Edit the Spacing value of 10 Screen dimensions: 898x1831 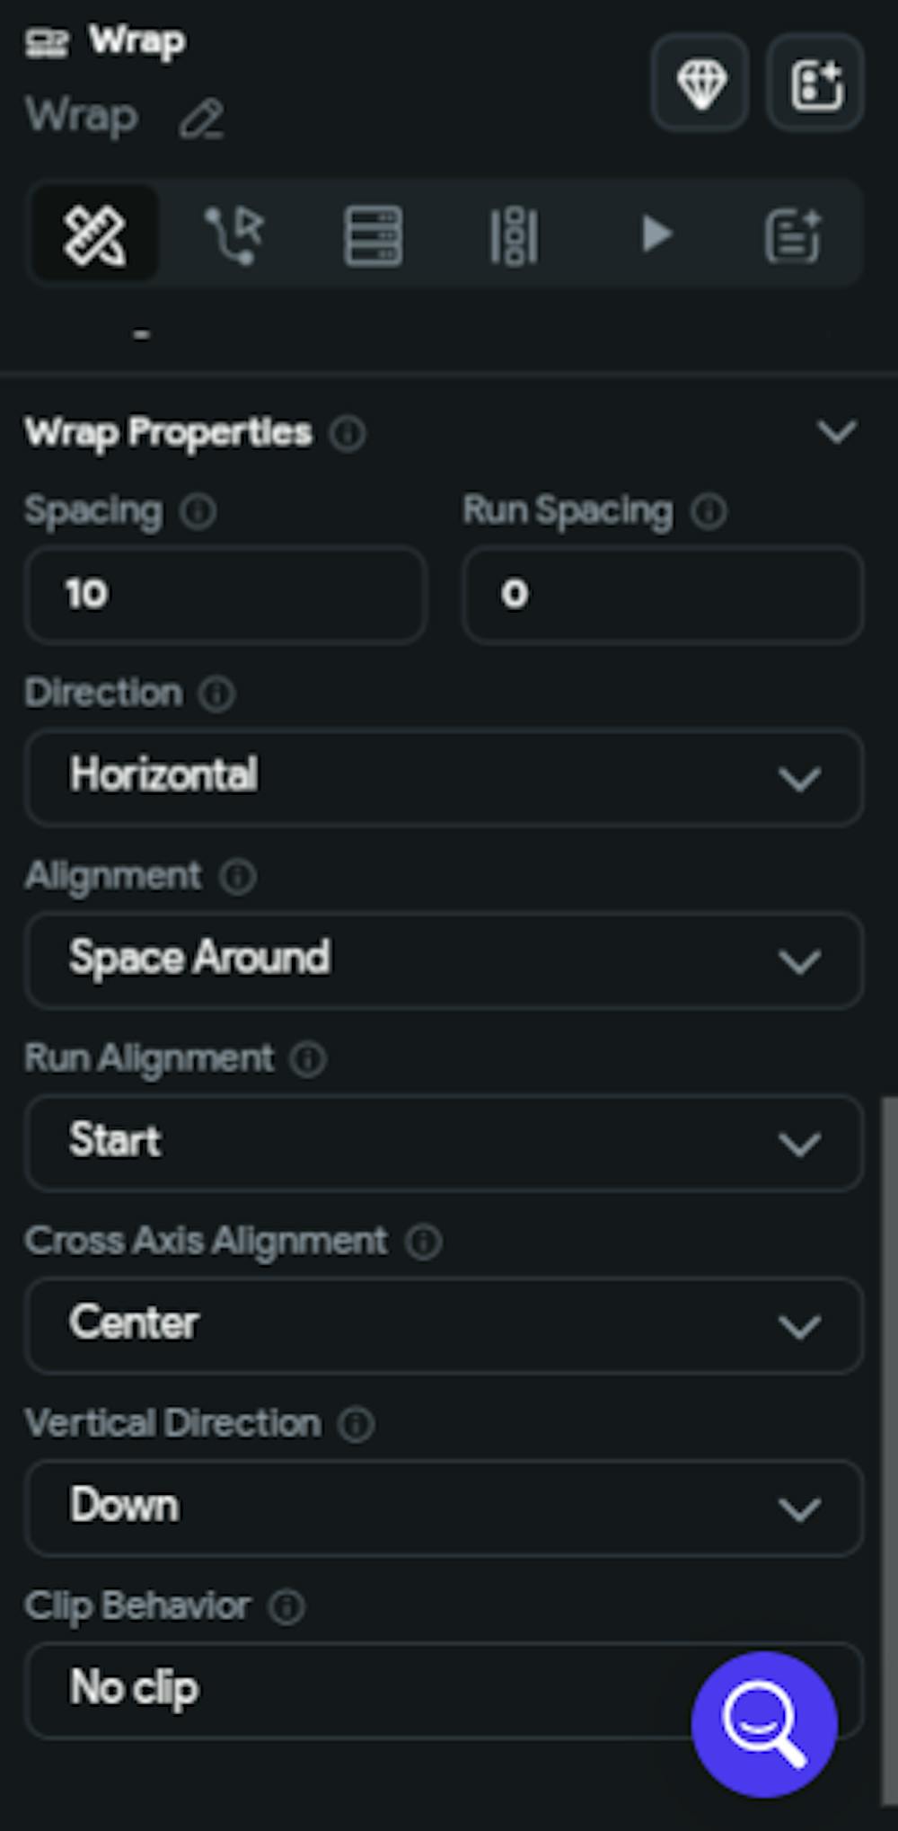pyautogui.click(x=224, y=595)
